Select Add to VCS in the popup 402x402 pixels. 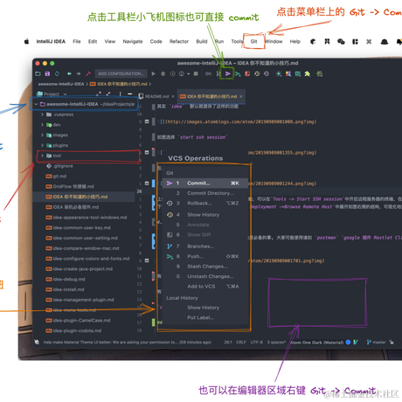pos(205,287)
